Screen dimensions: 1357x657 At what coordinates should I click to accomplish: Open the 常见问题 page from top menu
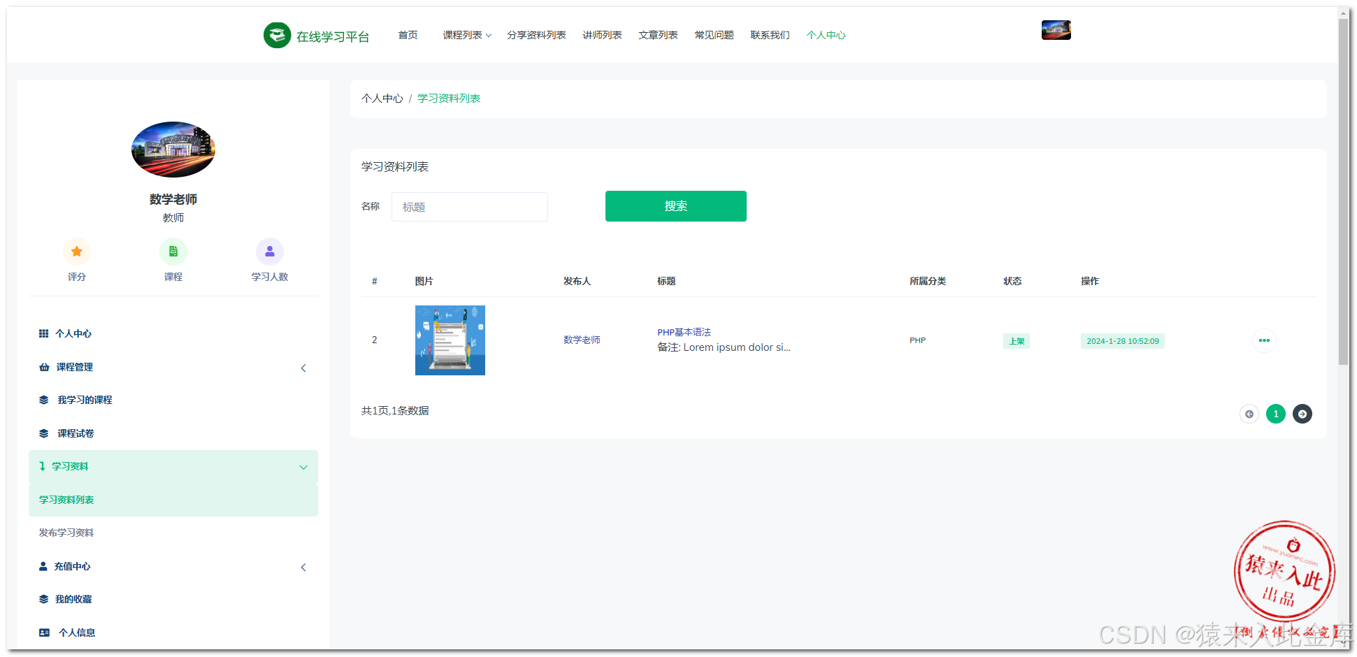tap(714, 34)
